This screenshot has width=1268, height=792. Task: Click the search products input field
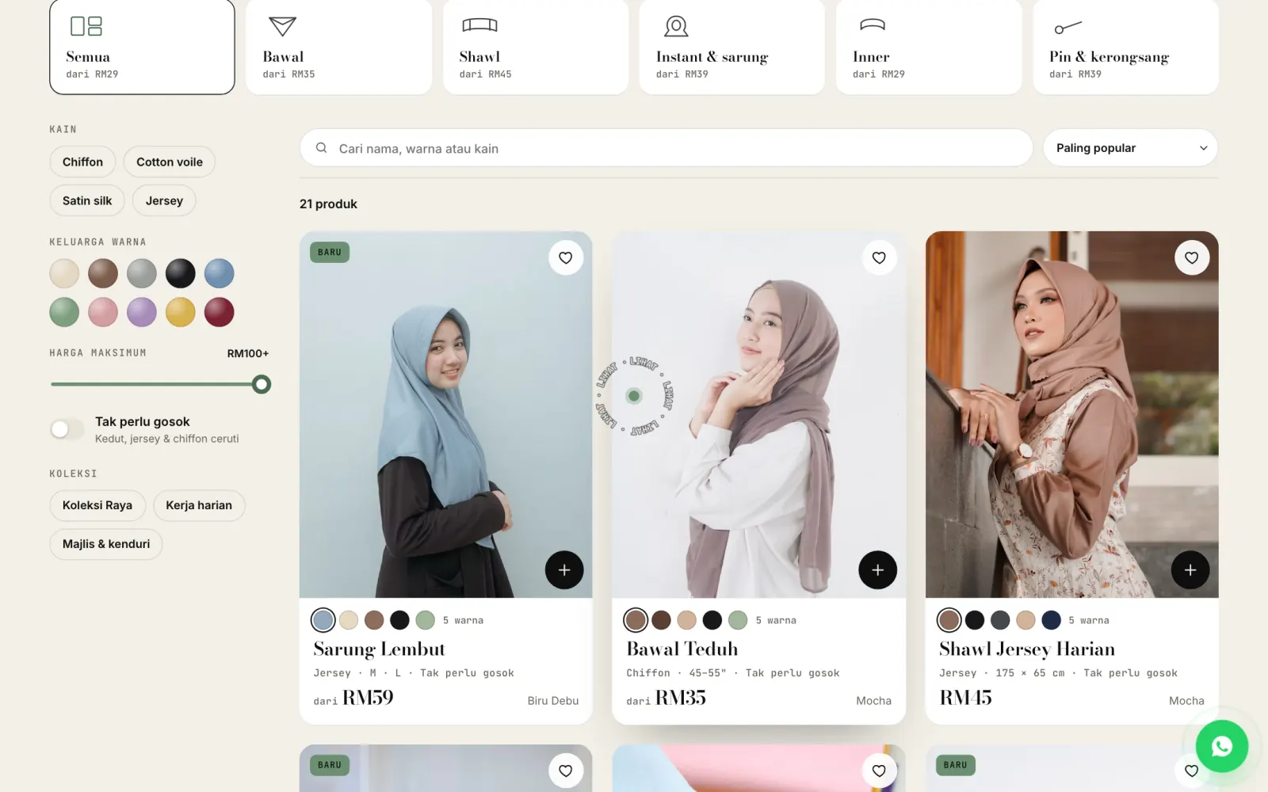(x=666, y=148)
